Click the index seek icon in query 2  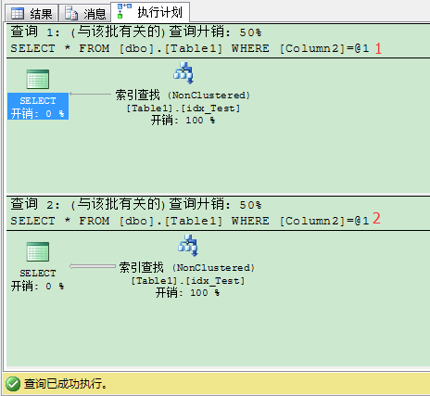(x=188, y=246)
